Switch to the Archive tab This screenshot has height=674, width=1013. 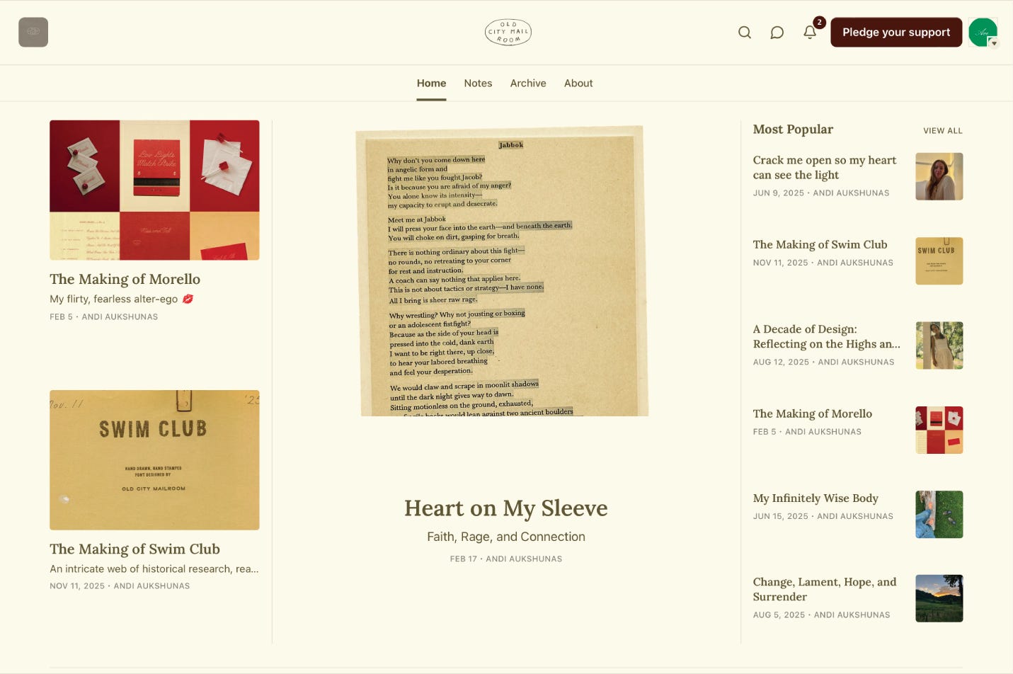coord(528,83)
